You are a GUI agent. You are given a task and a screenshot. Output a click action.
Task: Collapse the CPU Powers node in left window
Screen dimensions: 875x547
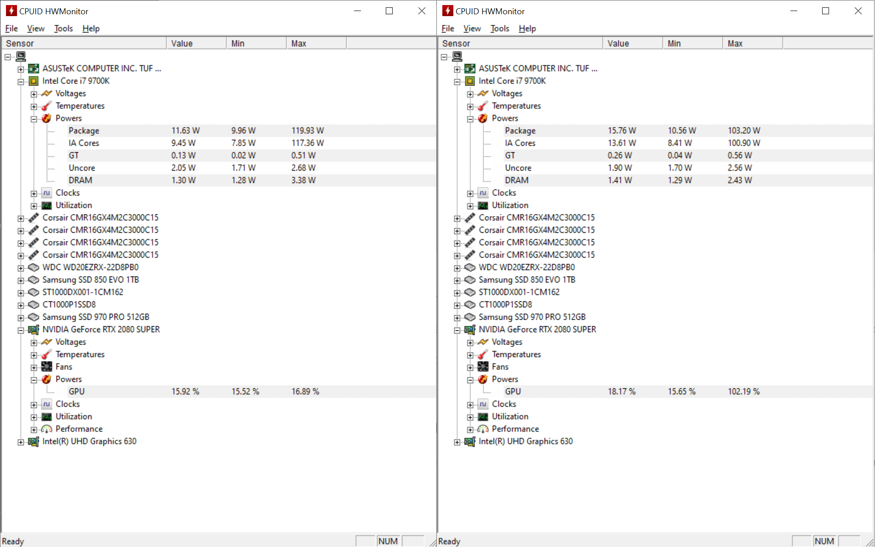(x=34, y=119)
